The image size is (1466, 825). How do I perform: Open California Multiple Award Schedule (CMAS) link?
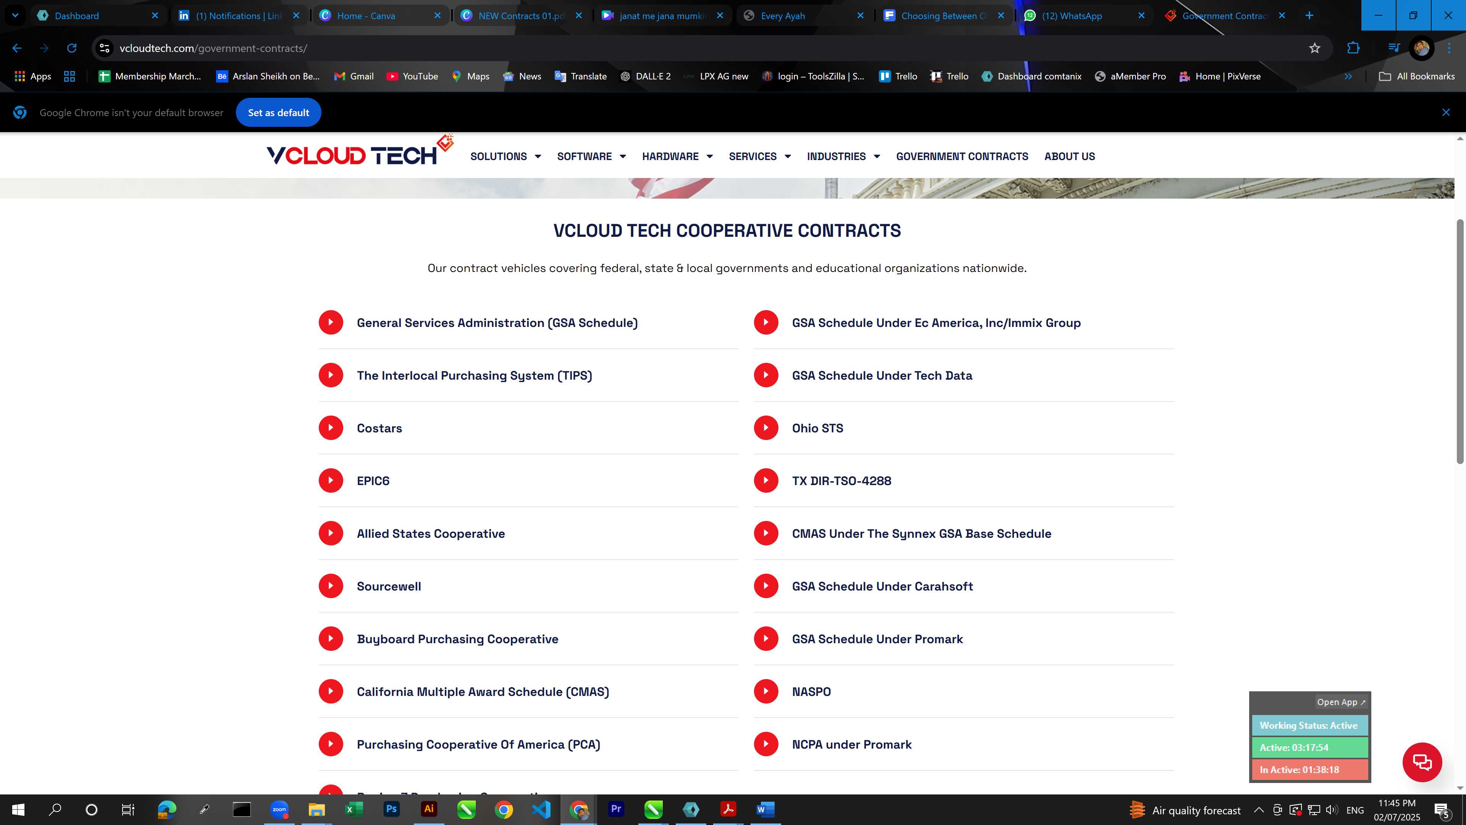click(483, 692)
